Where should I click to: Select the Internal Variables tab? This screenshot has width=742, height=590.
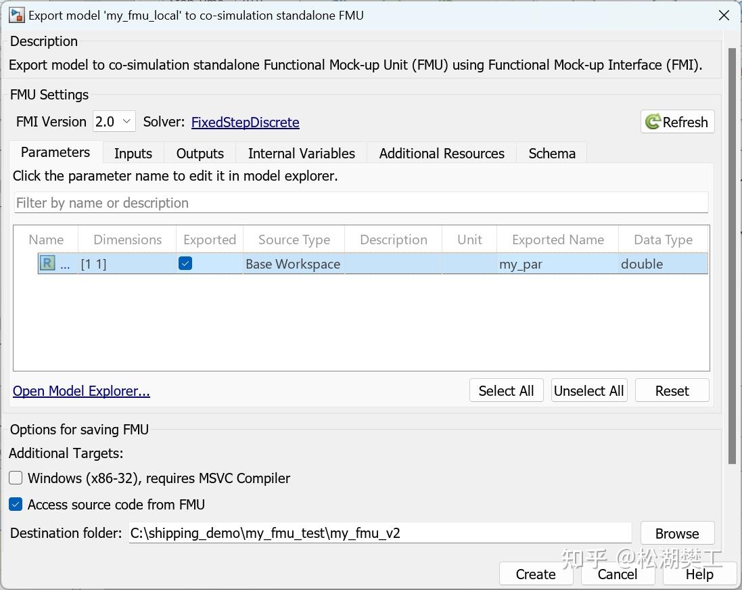(301, 154)
